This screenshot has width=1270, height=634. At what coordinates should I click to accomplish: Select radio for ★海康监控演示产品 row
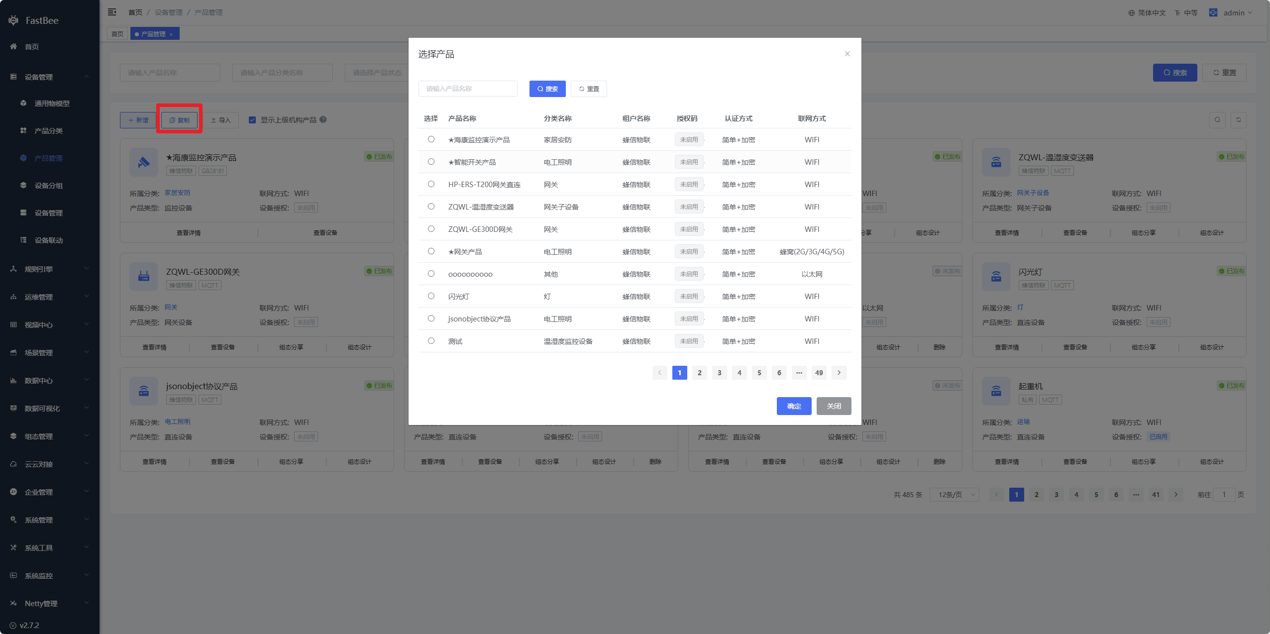coord(431,139)
